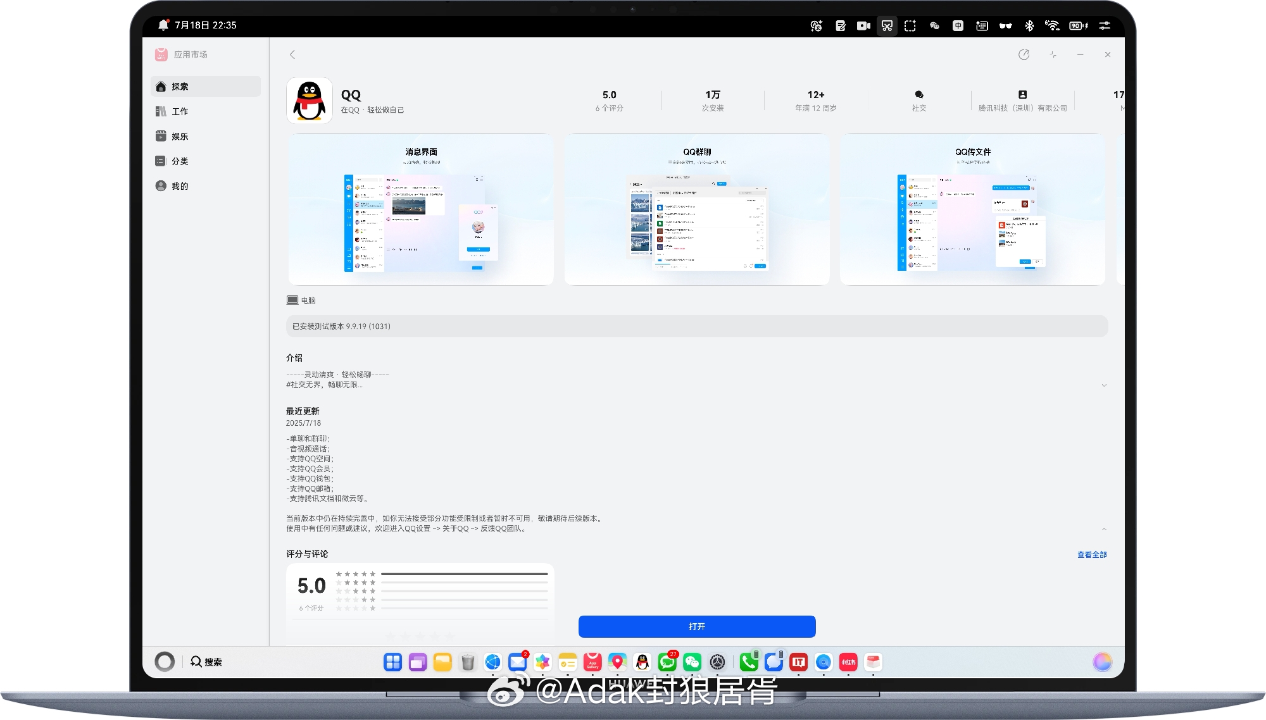Go back with the left arrow
The height and width of the screenshot is (720, 1266).
[x=292, y=55]
